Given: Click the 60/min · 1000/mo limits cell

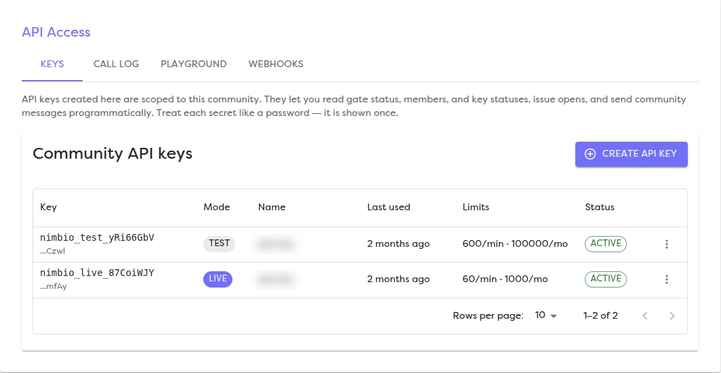Looking at the screenshot, I should 506,279.
